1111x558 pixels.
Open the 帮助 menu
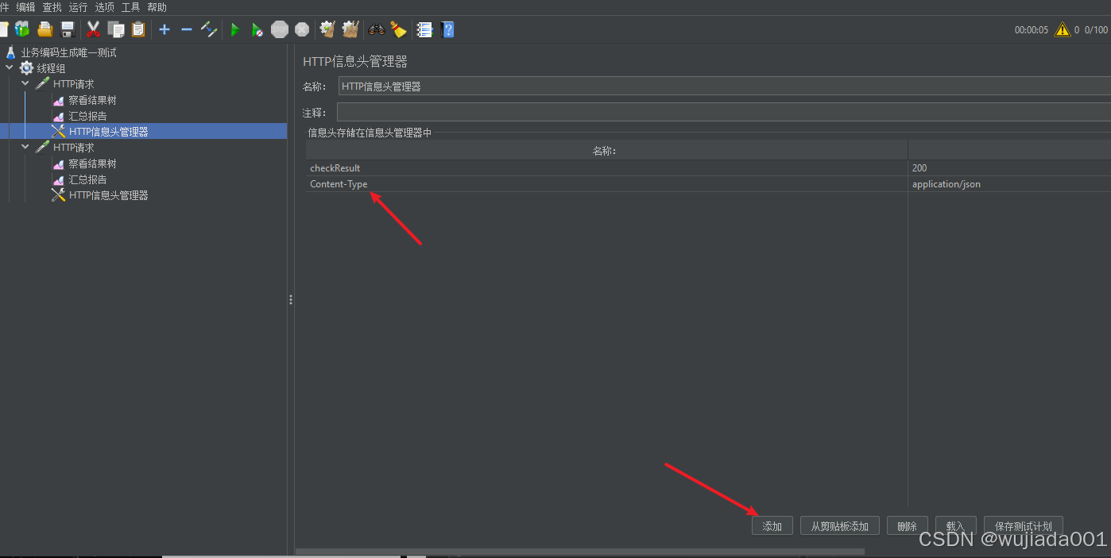coord(157,7)
